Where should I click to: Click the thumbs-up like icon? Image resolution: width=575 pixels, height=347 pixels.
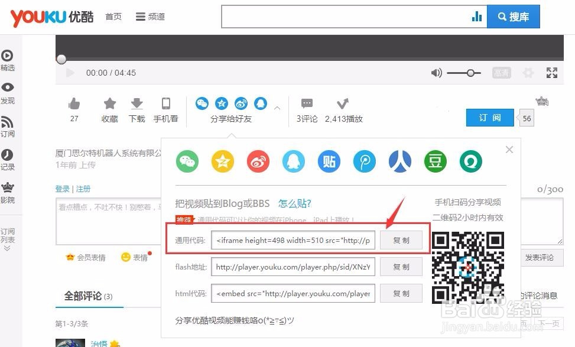tap(74, 104)
